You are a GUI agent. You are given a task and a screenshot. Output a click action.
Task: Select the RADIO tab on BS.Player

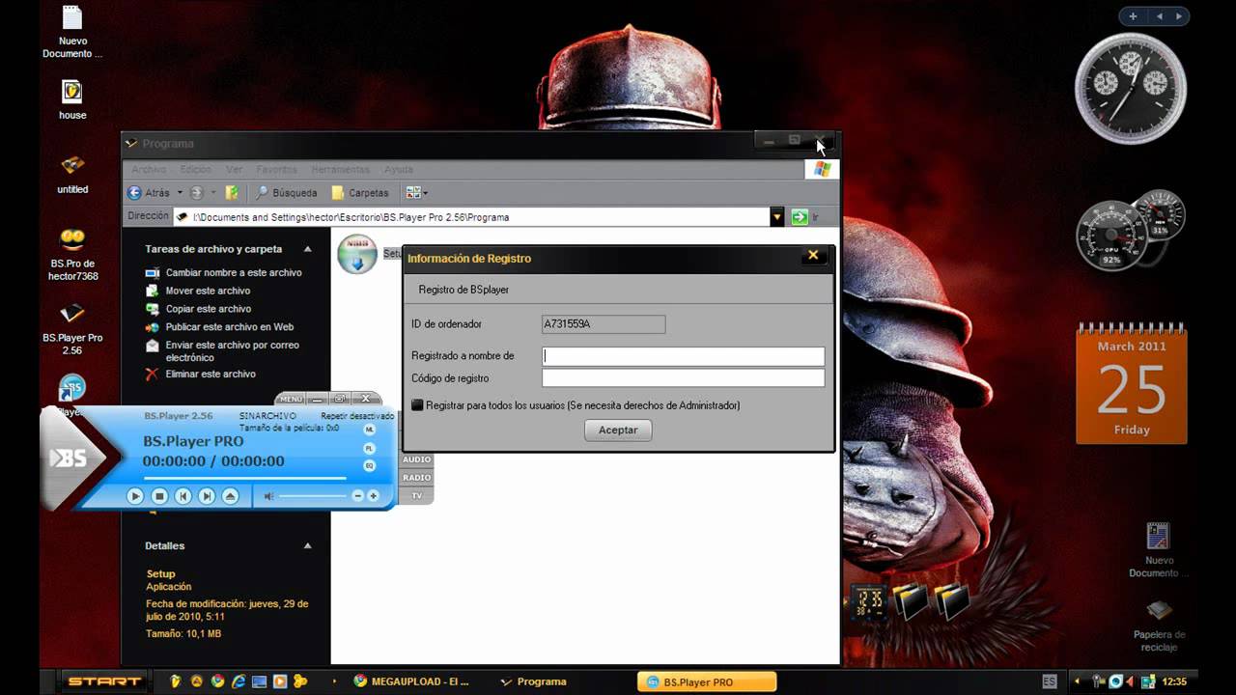(417, 478)
